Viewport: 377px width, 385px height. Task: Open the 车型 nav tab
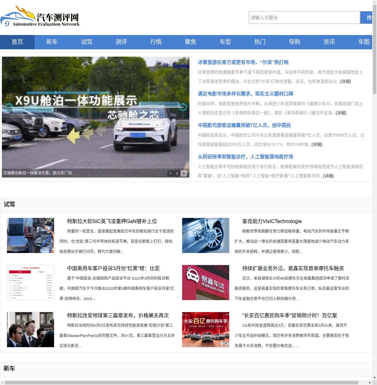225,42
